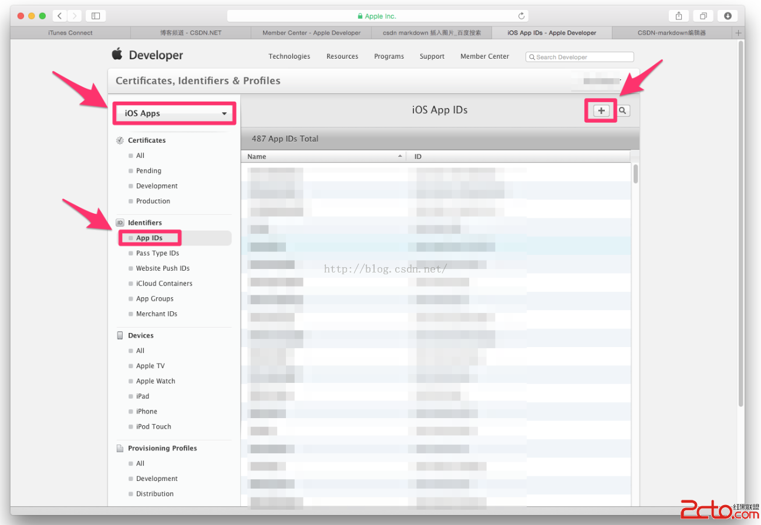Click the Apple Developer logo

pos(147,55)
